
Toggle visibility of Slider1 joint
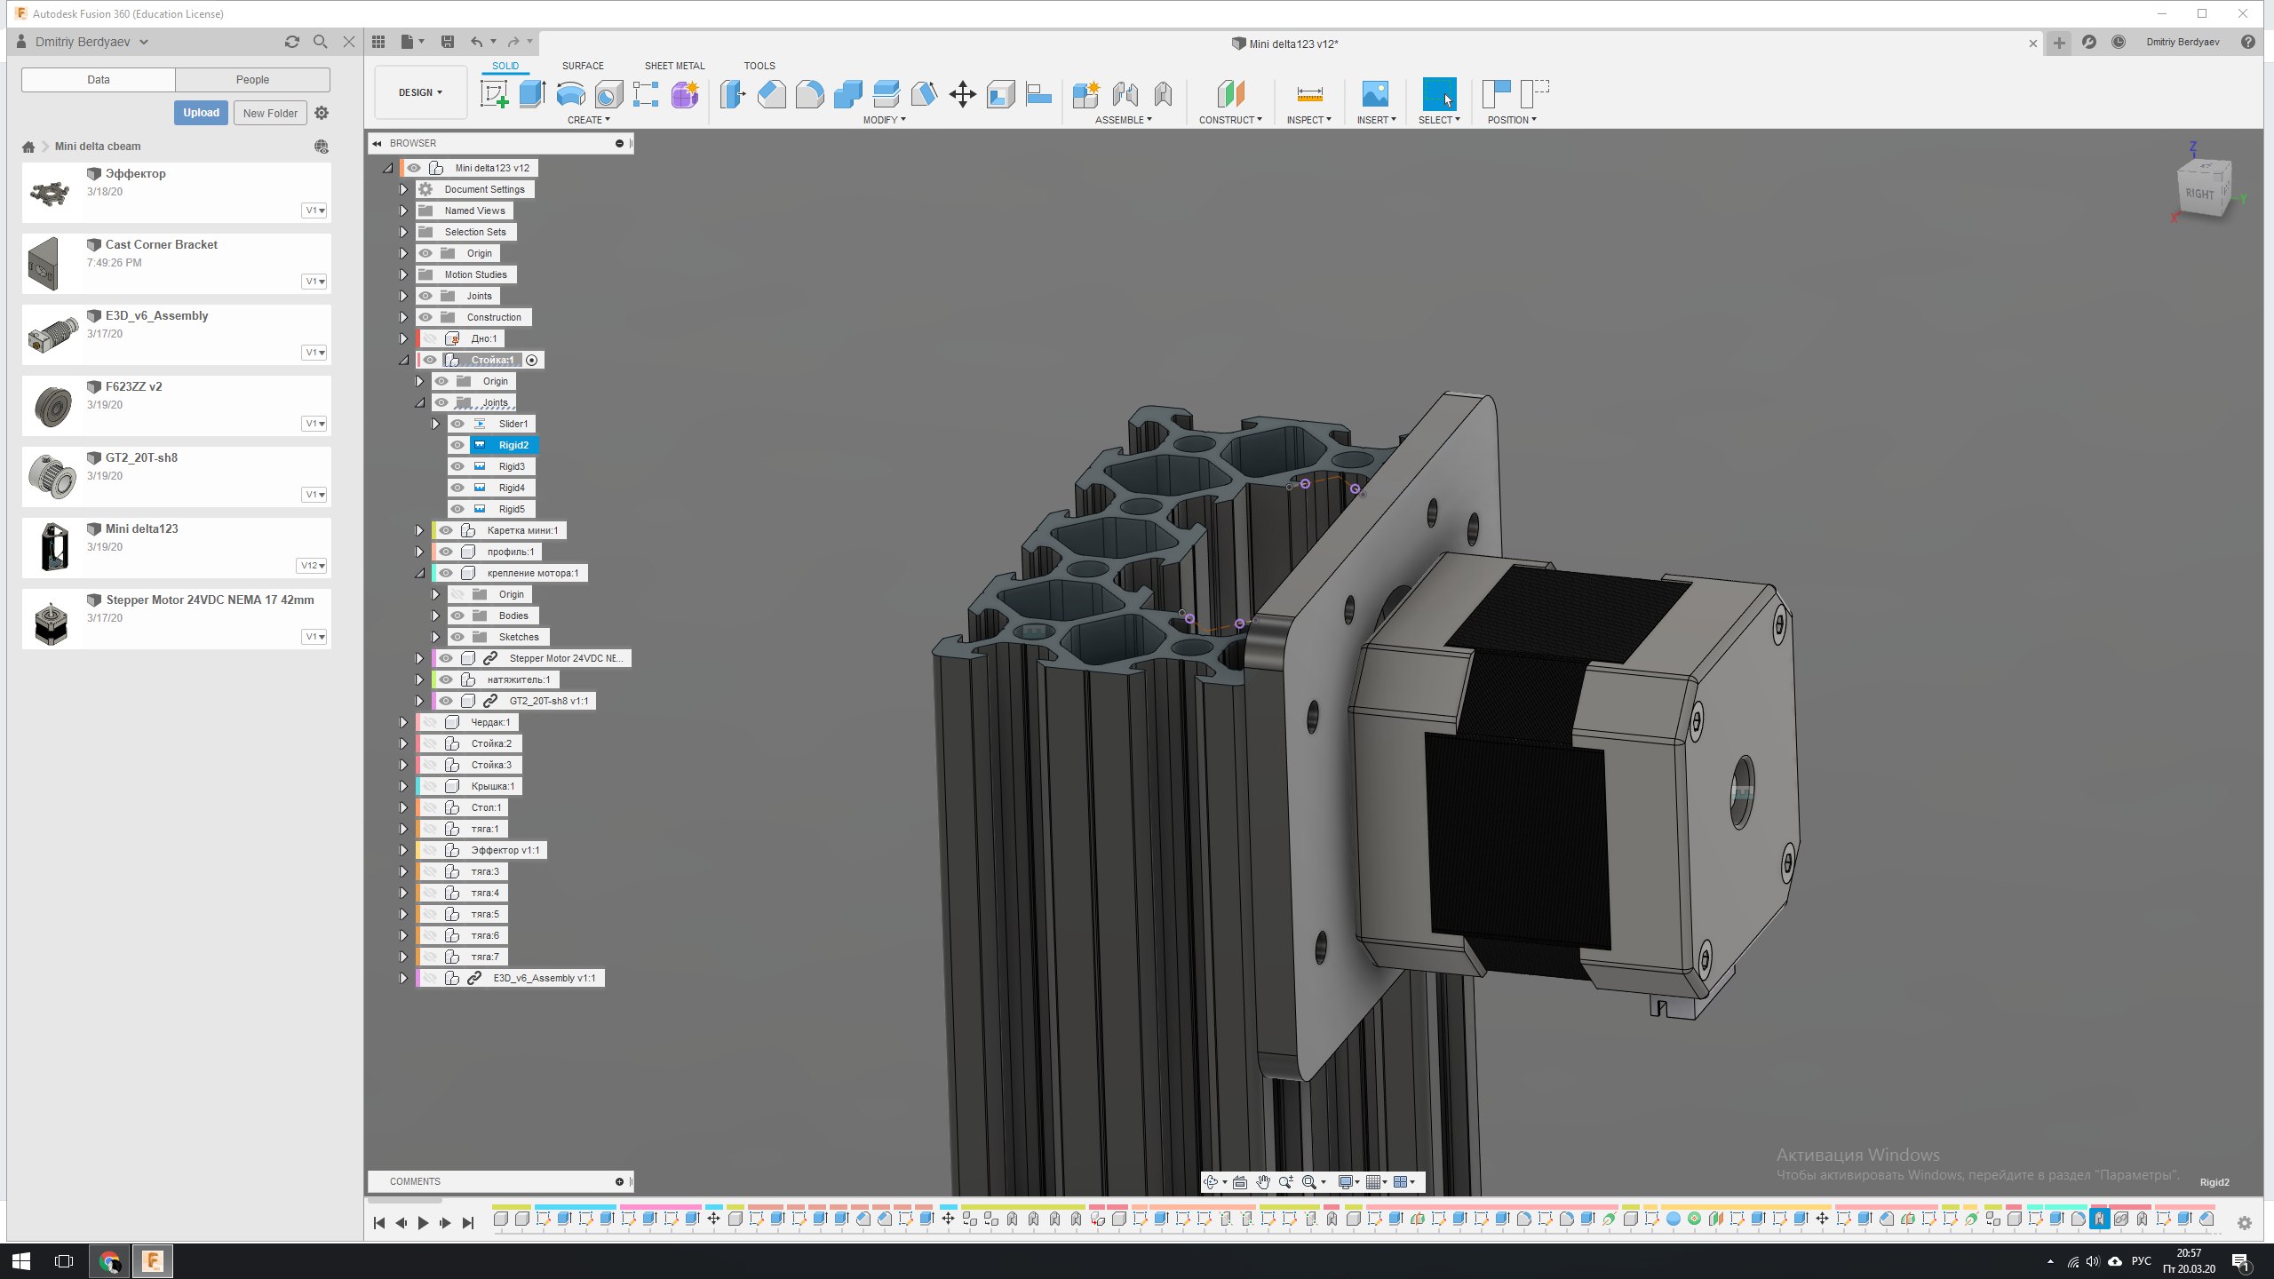(x=457, y=424)
